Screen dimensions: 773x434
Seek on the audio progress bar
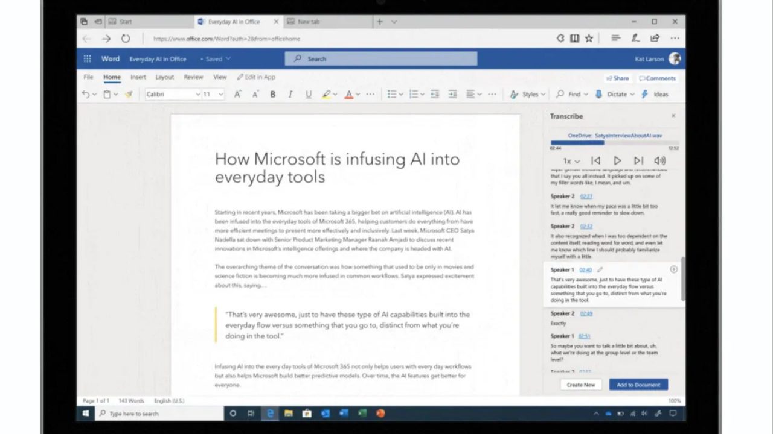(614, 143)
